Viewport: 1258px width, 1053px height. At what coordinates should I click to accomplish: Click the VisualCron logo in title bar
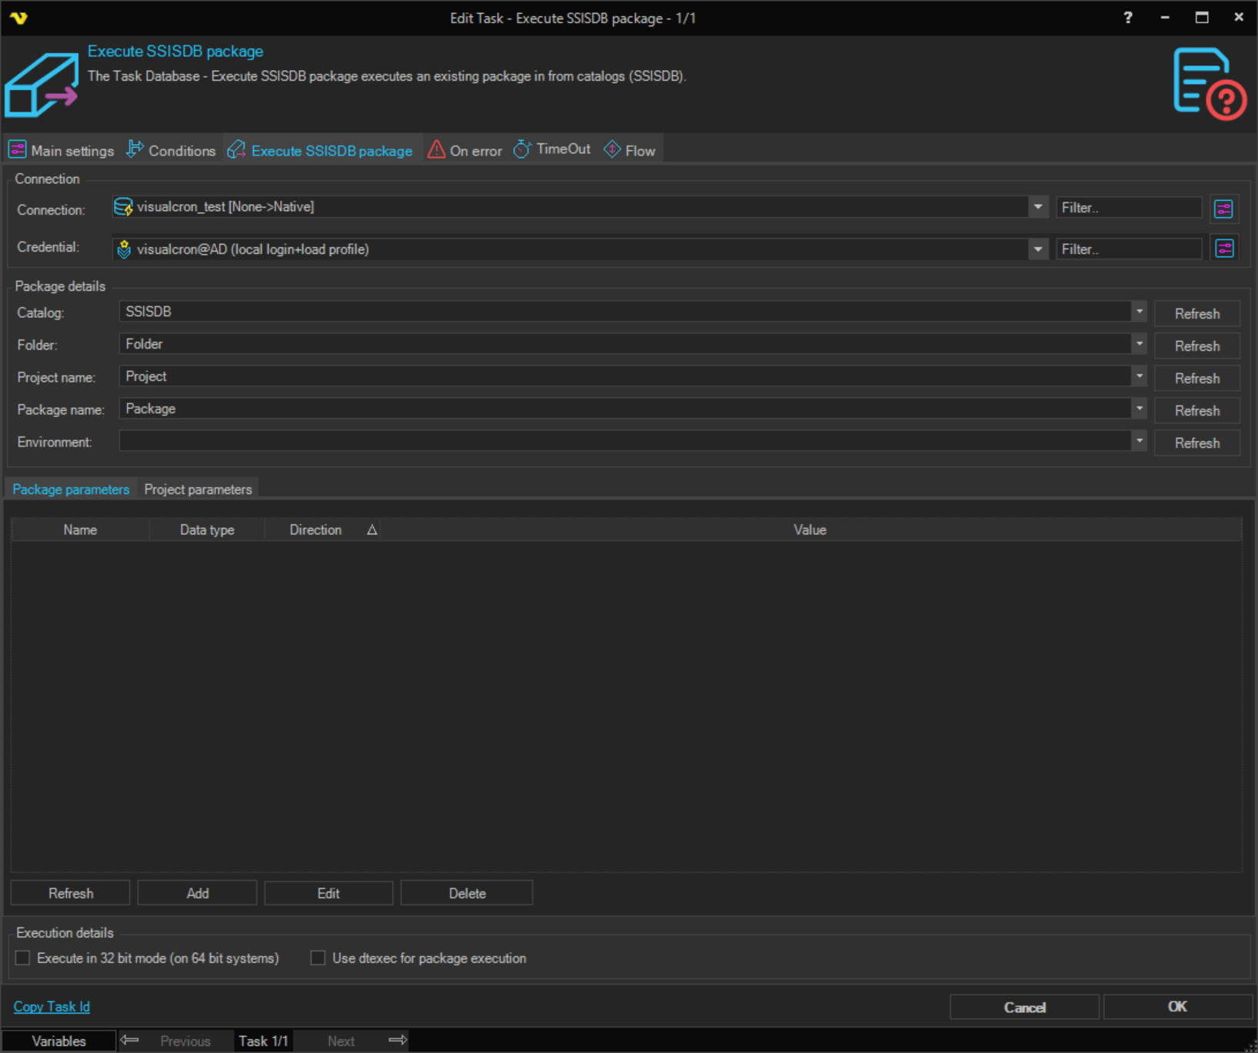point(18,17)
